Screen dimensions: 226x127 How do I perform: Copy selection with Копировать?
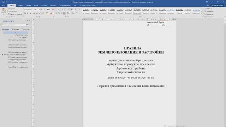point(12,11)
